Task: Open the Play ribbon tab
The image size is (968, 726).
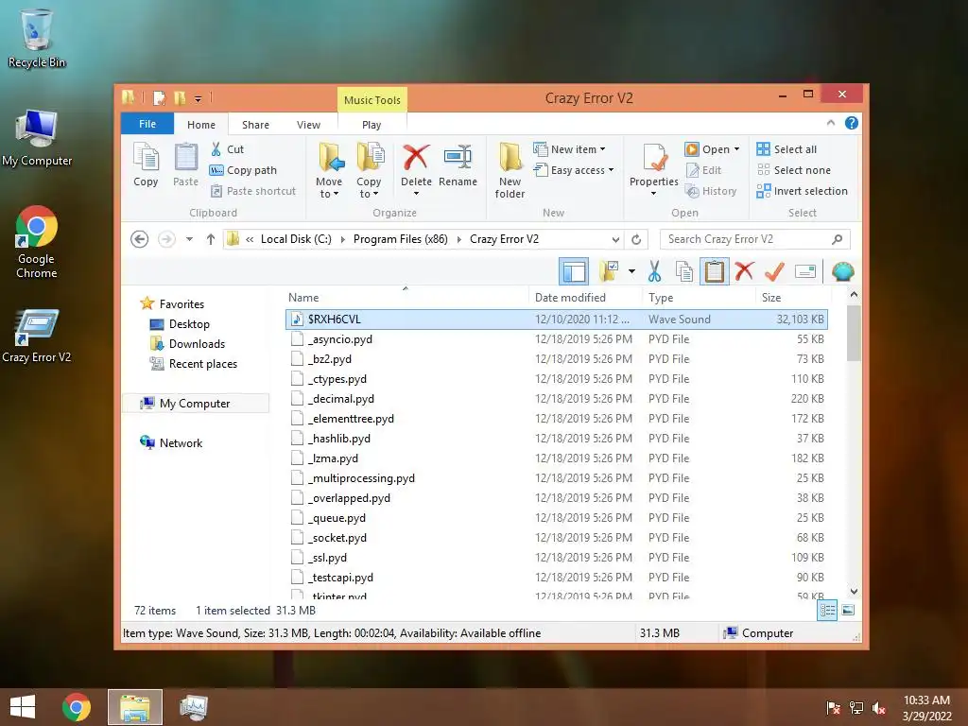Action: [372, 125]
